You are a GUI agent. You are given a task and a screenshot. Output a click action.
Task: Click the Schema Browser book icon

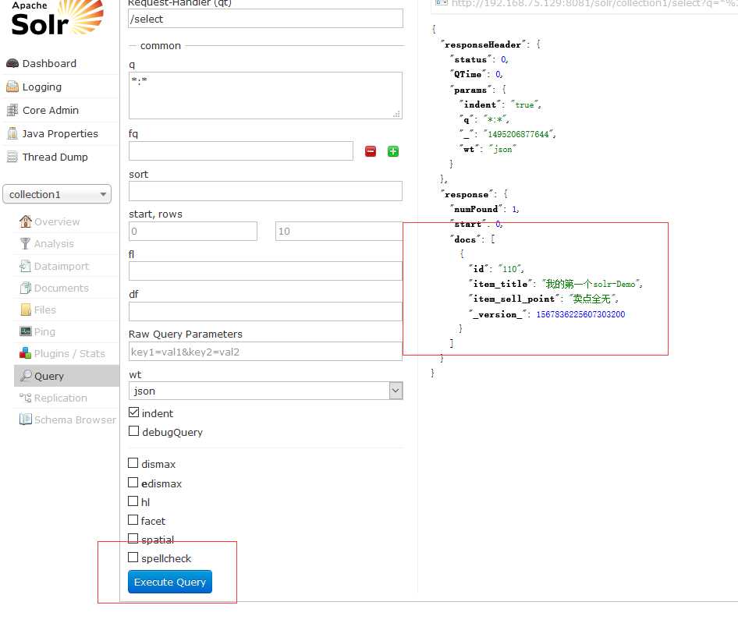[x=26, y=419]
